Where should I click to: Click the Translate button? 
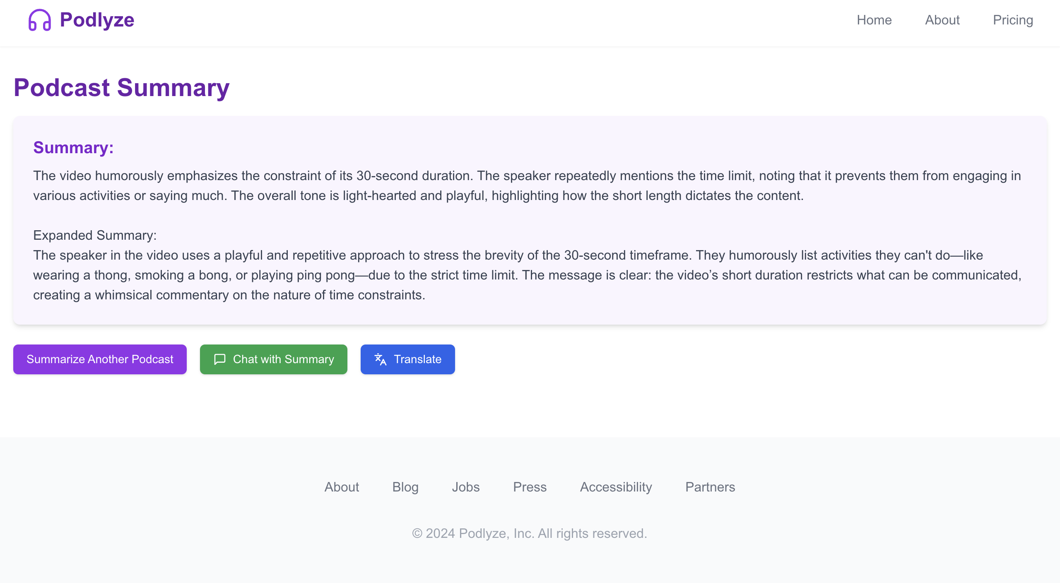tap(407, 359)
